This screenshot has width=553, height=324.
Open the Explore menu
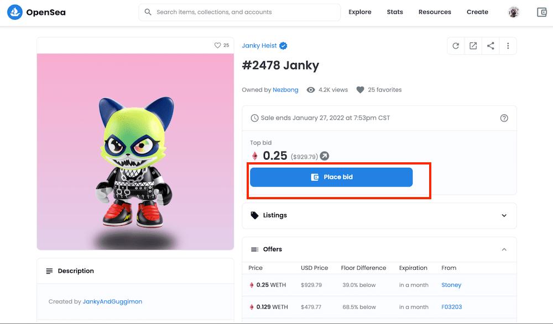tap(360, 12)
